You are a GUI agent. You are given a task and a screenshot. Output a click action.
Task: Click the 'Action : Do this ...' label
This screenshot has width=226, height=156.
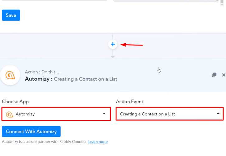click(x=43, y=72)
